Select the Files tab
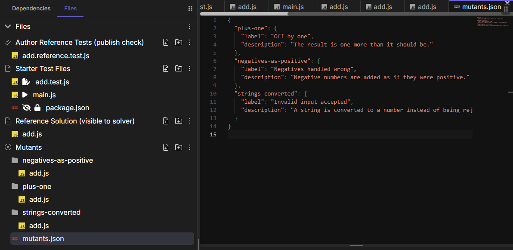The image size is (513, 250). point(70,9)
